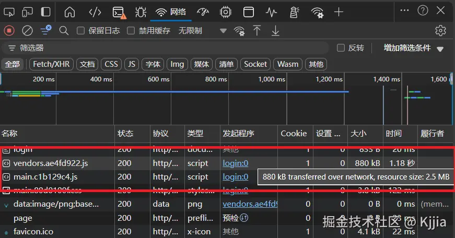Open the 无限制 throttling dropdown
Screen dimensions: 455x238
pos(202,30)
